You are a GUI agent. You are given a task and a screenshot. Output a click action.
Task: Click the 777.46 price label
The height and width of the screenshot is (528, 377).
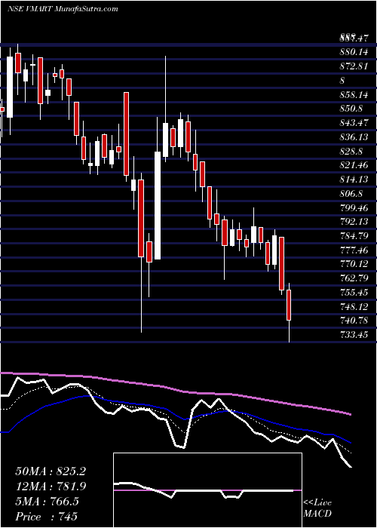[x=354, y=250]
